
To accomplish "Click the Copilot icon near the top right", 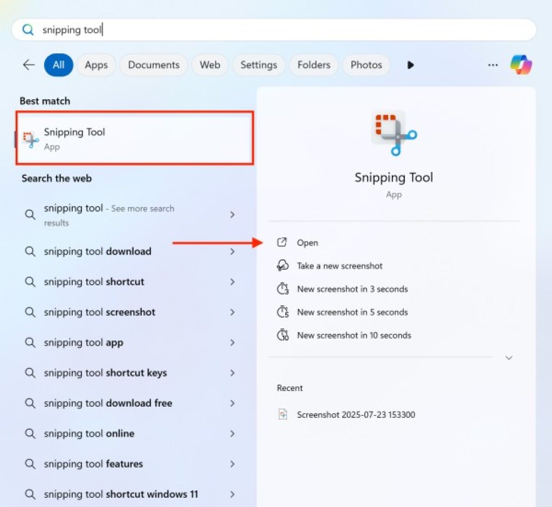I will coord(521,65).
